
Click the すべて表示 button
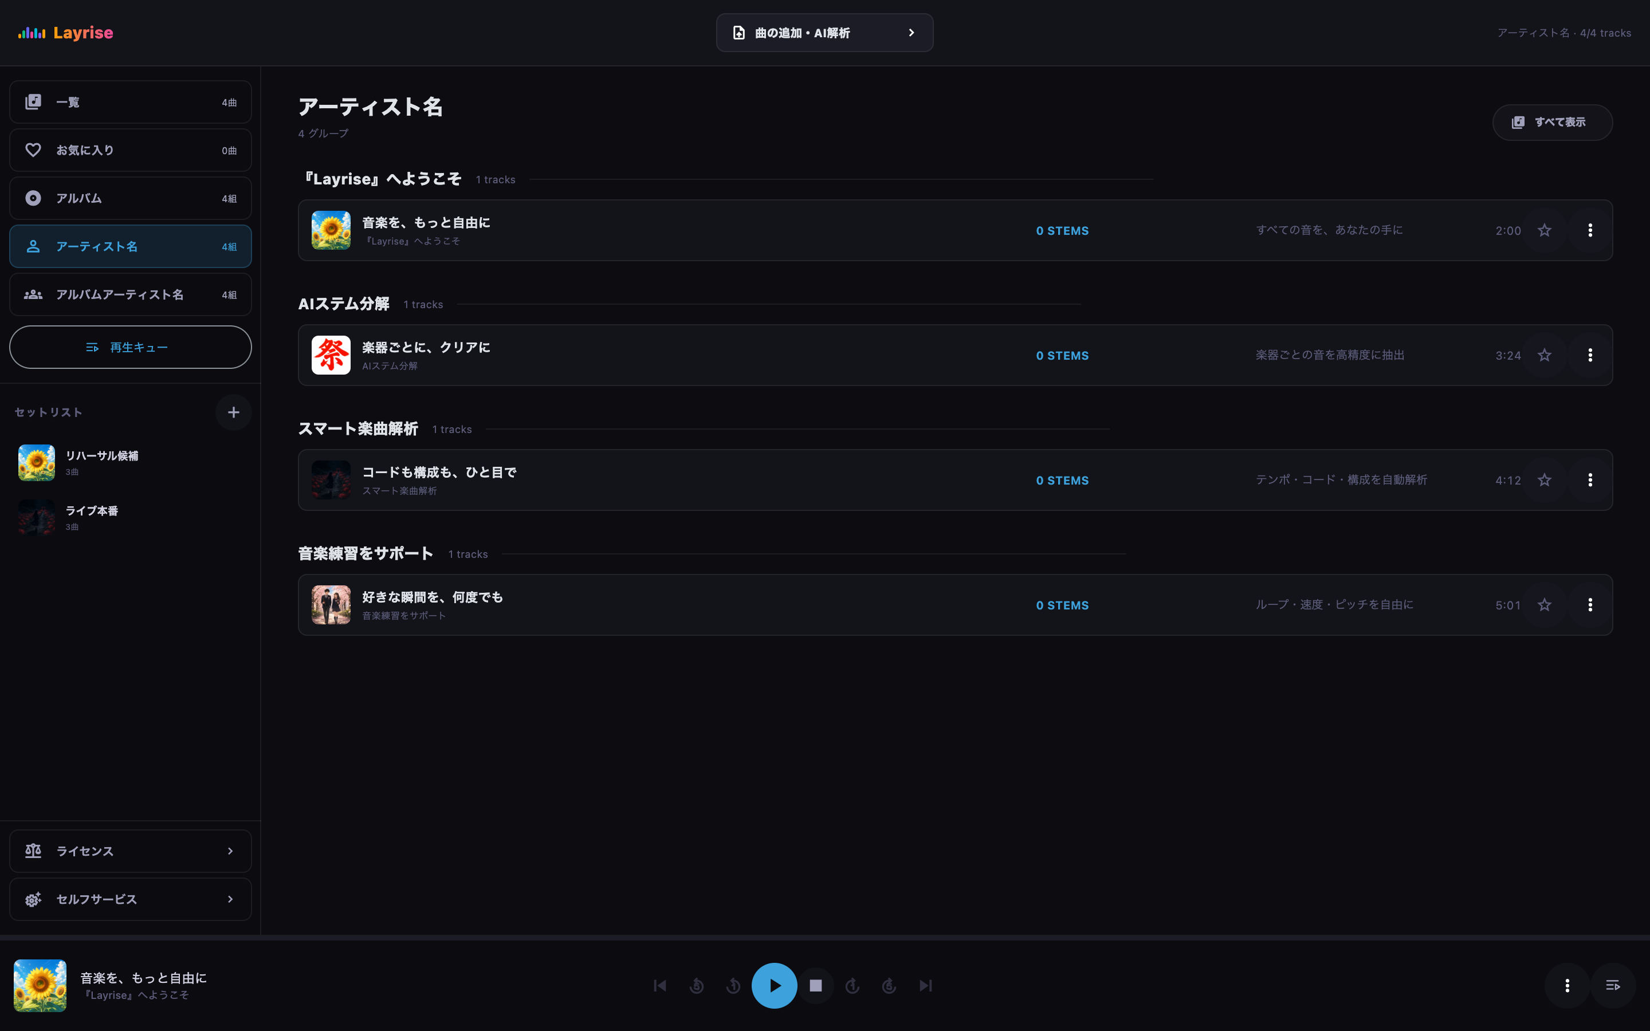tap(1552, 123)
